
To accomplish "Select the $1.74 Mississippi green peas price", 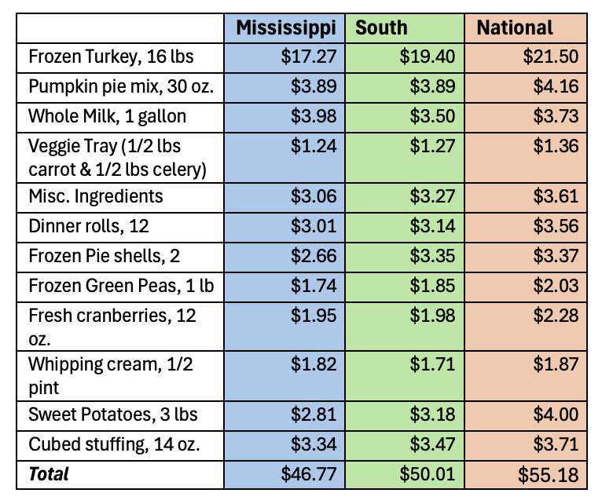I will (313, 286).
